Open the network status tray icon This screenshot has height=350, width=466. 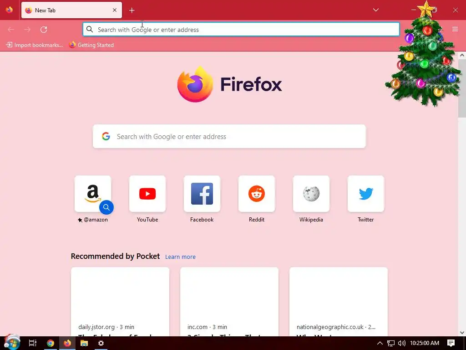(x=391, y=343)
